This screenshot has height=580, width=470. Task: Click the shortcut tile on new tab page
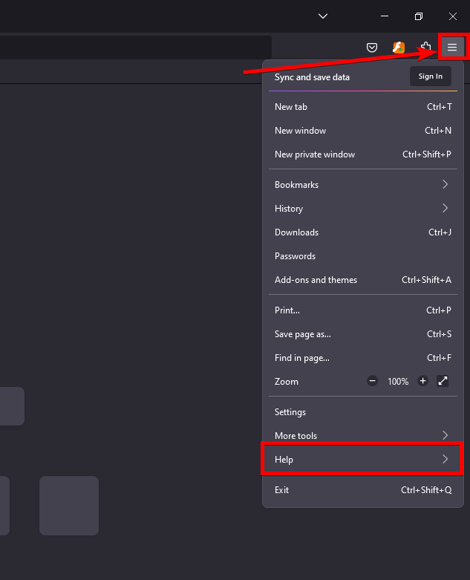pyautogui.click(x=68, y=505)
